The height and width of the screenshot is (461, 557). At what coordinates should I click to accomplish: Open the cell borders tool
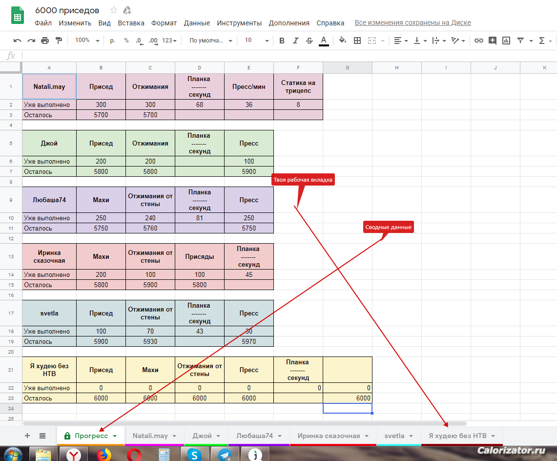357,41
